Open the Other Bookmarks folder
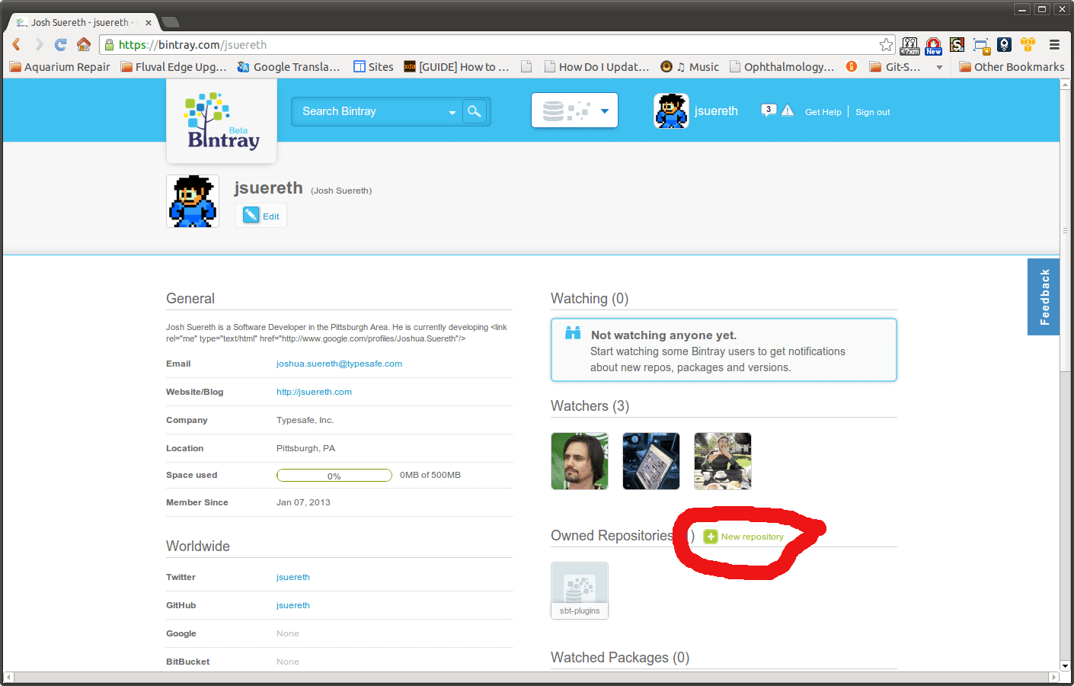Screen dimensions: 1074x686 pyautogui.click(x=1012, y=66)
